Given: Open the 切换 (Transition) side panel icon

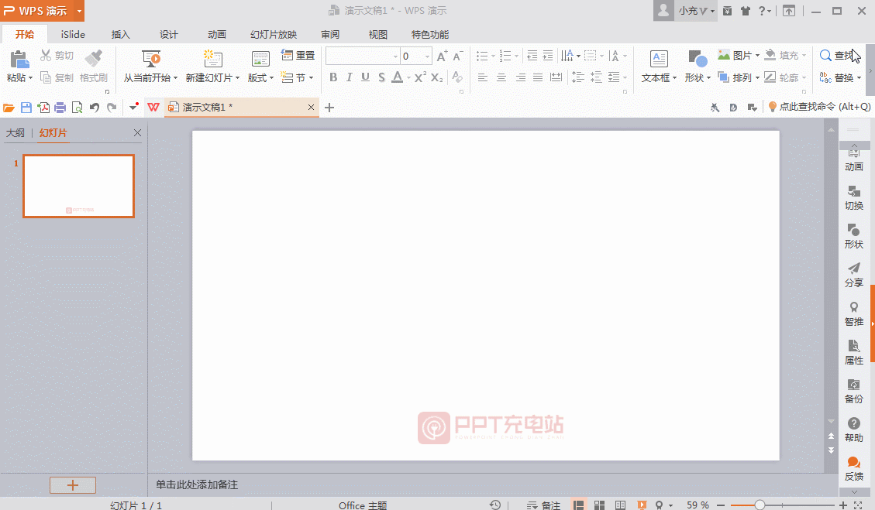Looking at the screenshot, I should (x=853, y=198).
